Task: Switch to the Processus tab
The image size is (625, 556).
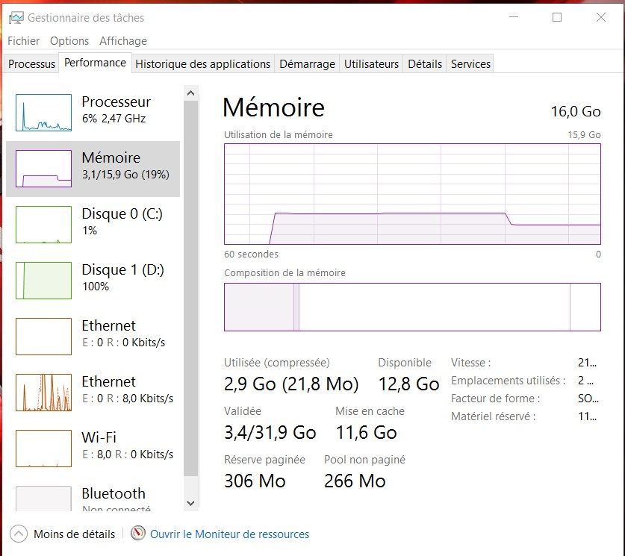Action: [31, 63]
